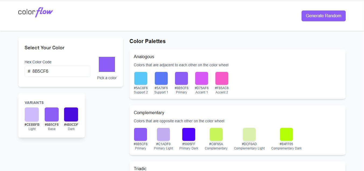
Task: Open the purple color picker swatch
Action: click(x=107, y=64)
